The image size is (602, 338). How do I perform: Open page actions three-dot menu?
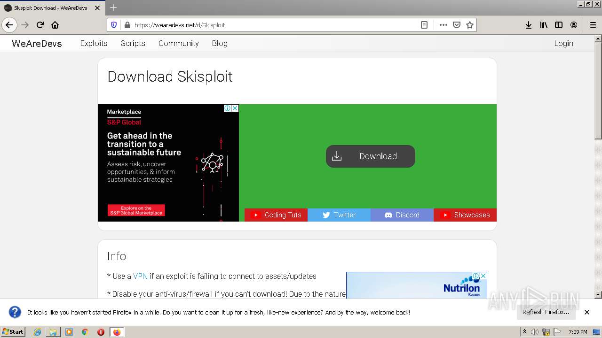443,25
